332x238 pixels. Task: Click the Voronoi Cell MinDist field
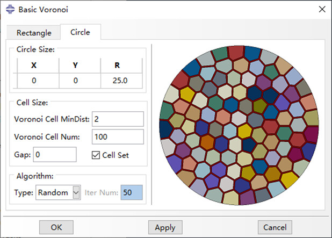tap(118, 119)
